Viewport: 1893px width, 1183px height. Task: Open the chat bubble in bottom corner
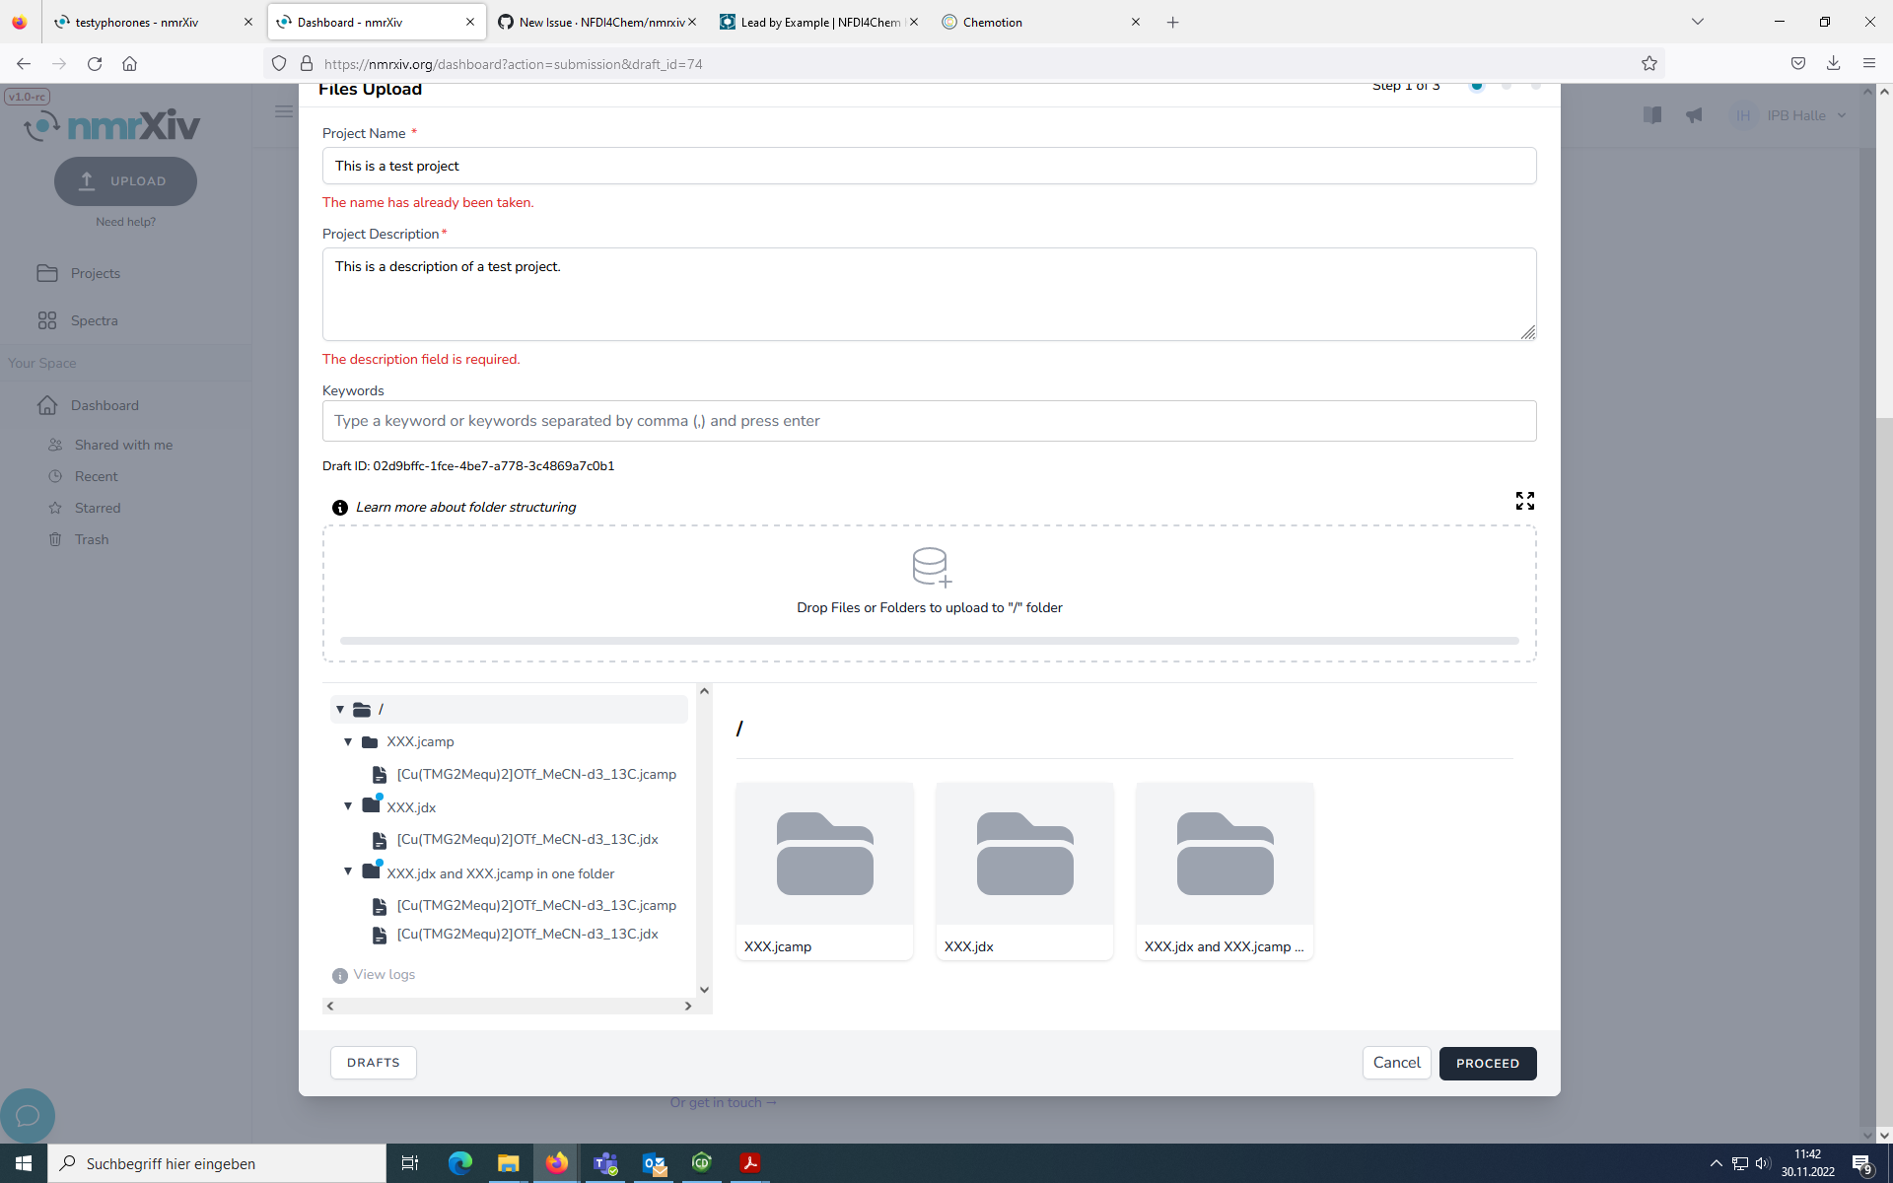pyautogui.click(x=28, y=1115)
